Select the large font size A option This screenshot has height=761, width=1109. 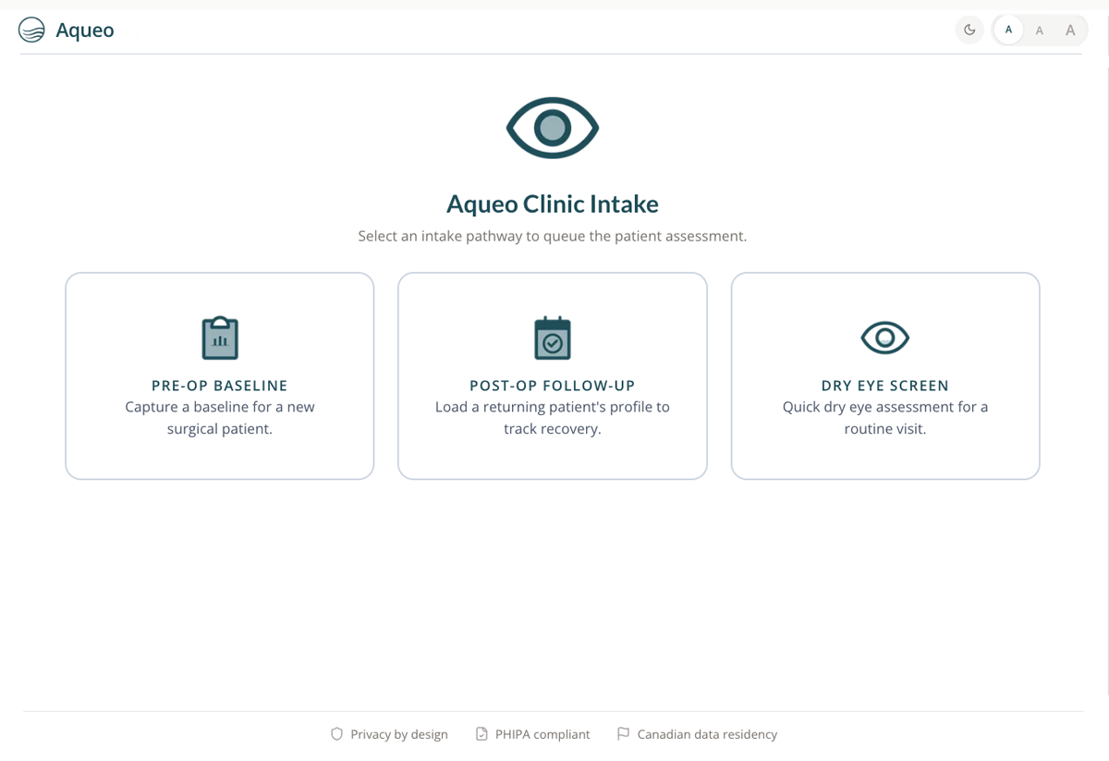click(1070, 31)
